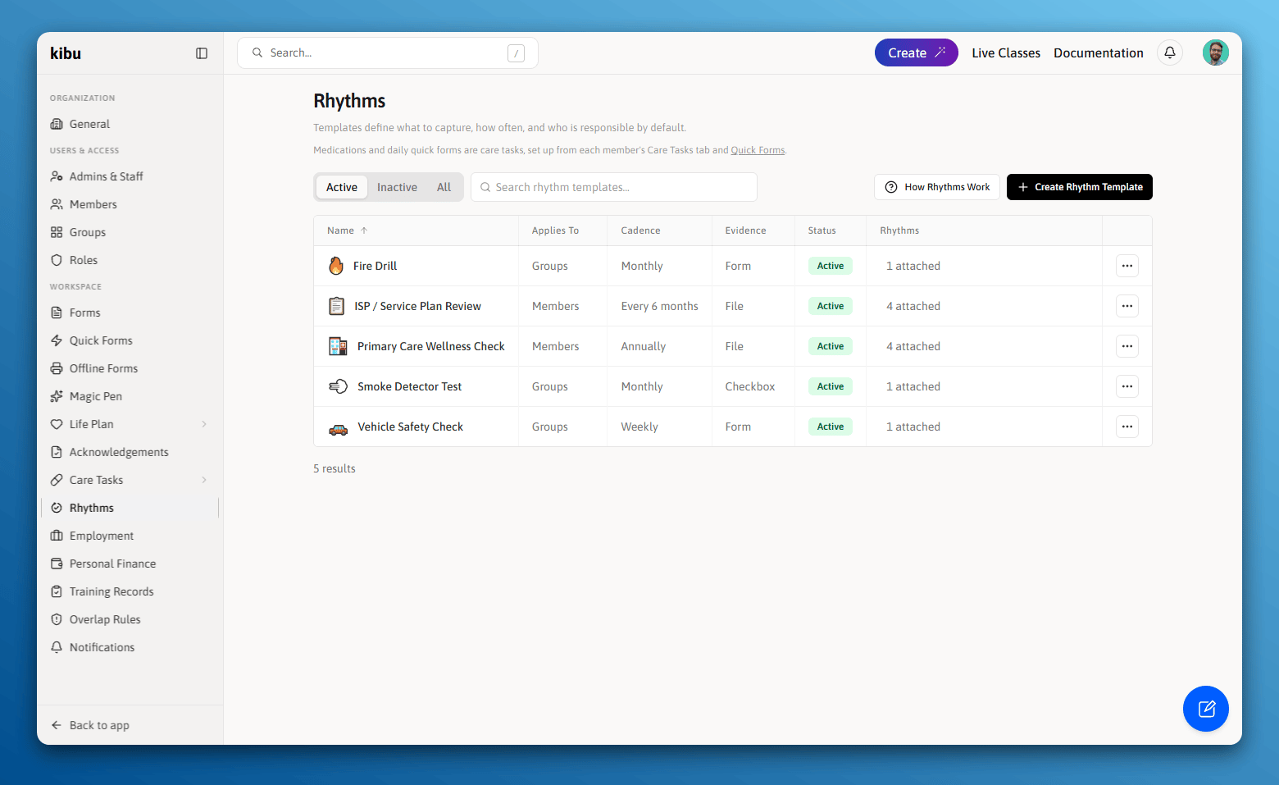Click the Applies To column header
Image resolution: width=1279 pixels, height=785 pixels.
[555, 230]
